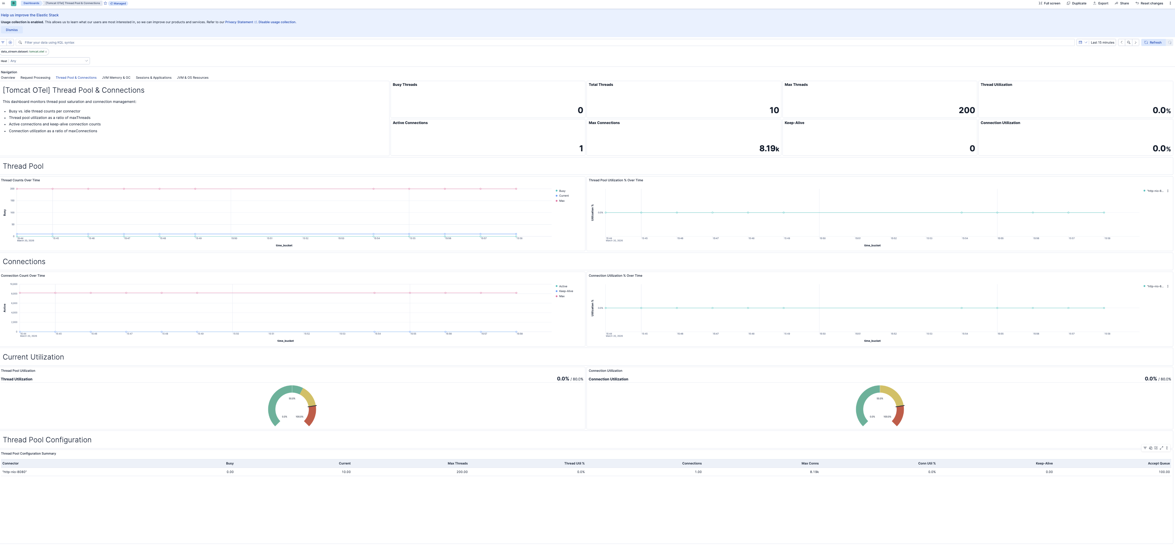The width and height of the screenshot is (1175, 548).
Task: Toggle the Busy series in thread counts legend
Action: coord(562,191)
